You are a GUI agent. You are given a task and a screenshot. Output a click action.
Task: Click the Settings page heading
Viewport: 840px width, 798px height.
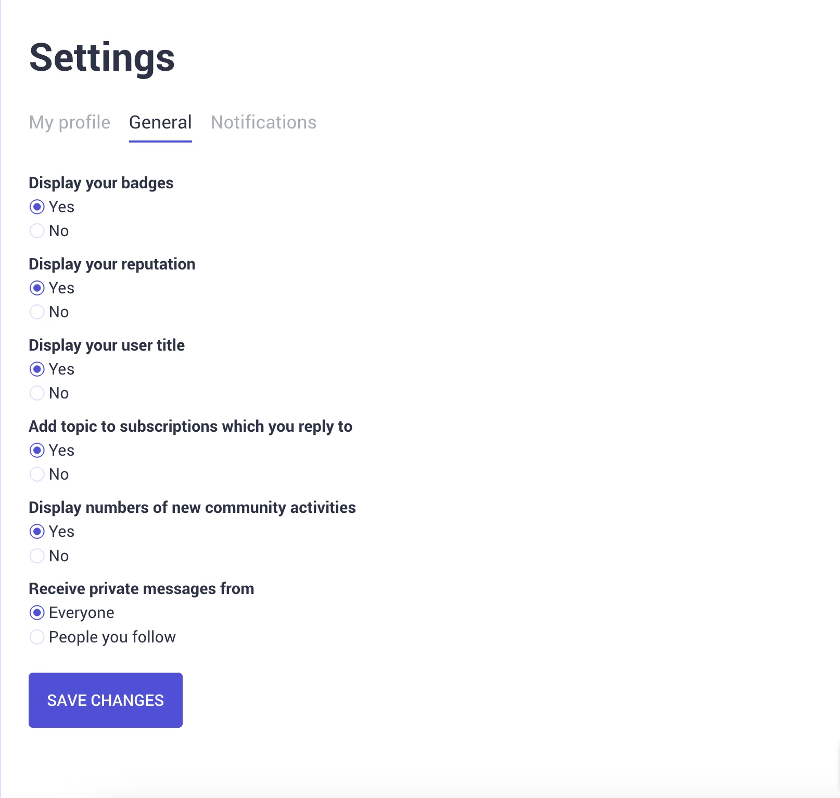point(102,57)
